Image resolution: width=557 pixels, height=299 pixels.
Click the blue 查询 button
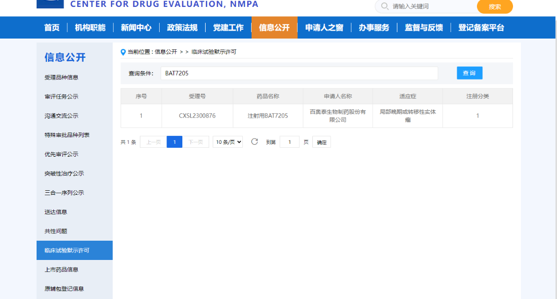[x=469, y=73]
